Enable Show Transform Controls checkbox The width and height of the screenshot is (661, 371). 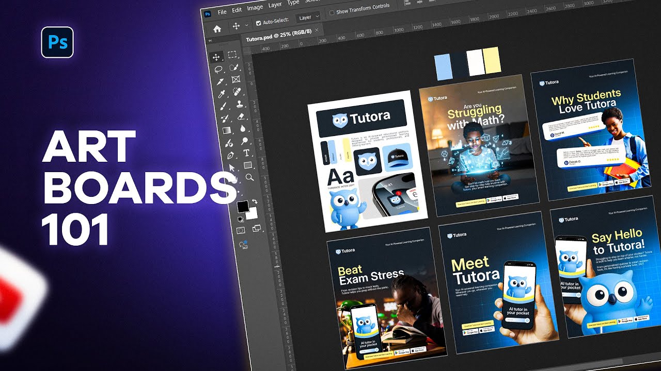(x=332, y=13)
